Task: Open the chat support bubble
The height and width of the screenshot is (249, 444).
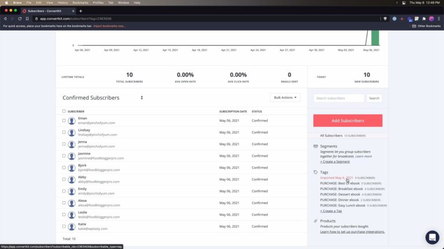Action: (x=432, y=237)
